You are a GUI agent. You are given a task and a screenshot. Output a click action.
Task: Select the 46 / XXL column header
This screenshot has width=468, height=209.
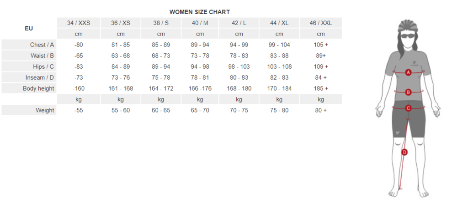click(321, 23)
